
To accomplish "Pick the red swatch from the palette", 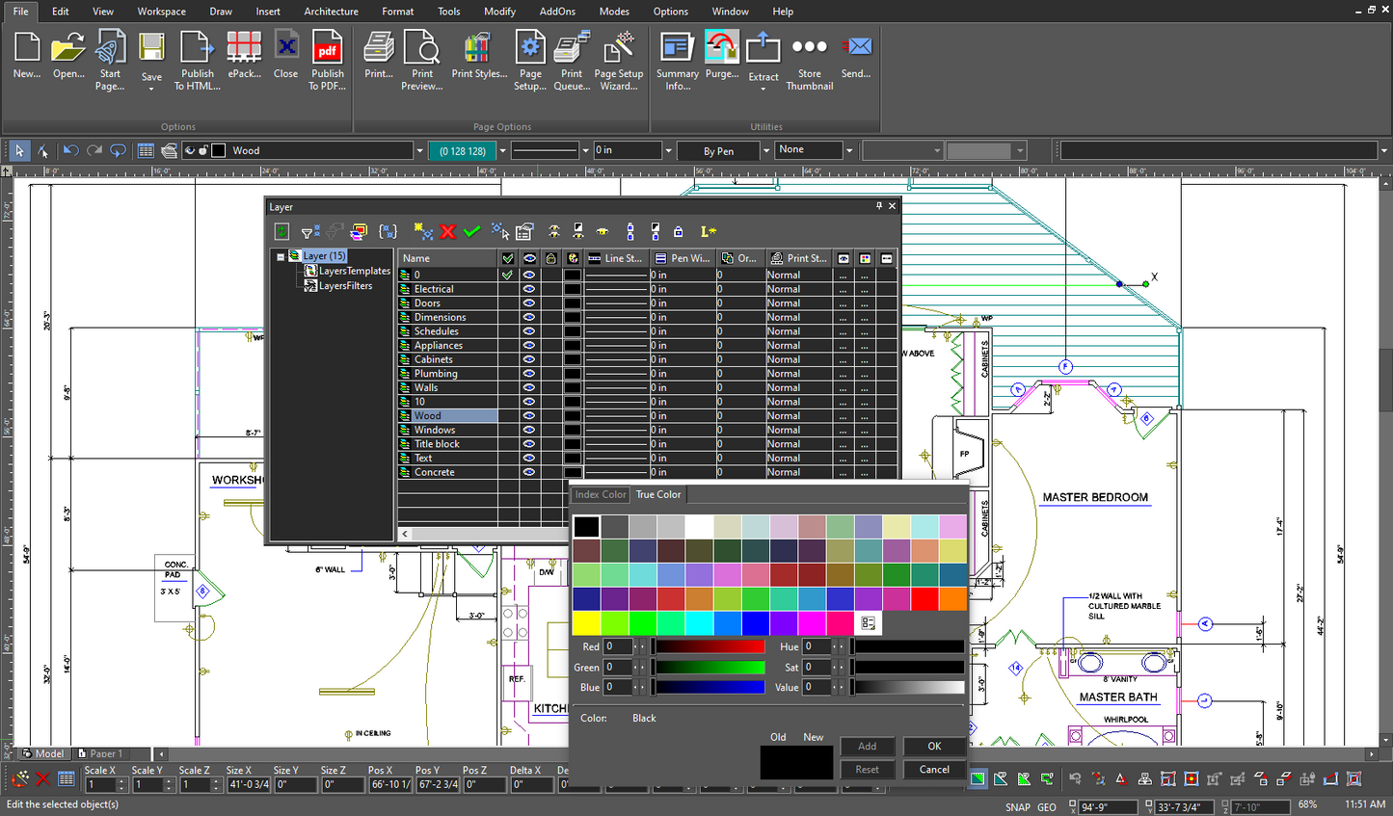I will click(923, 598).
